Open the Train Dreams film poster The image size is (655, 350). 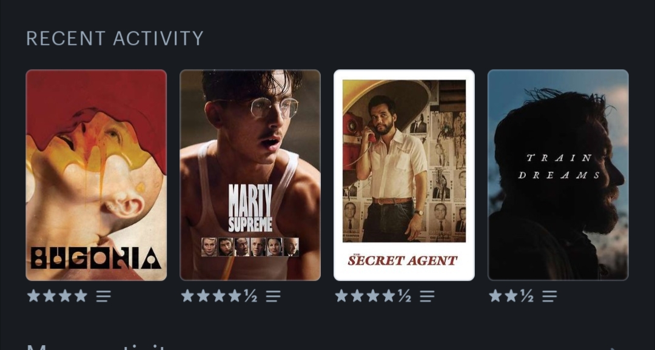(x=558, y=175)
